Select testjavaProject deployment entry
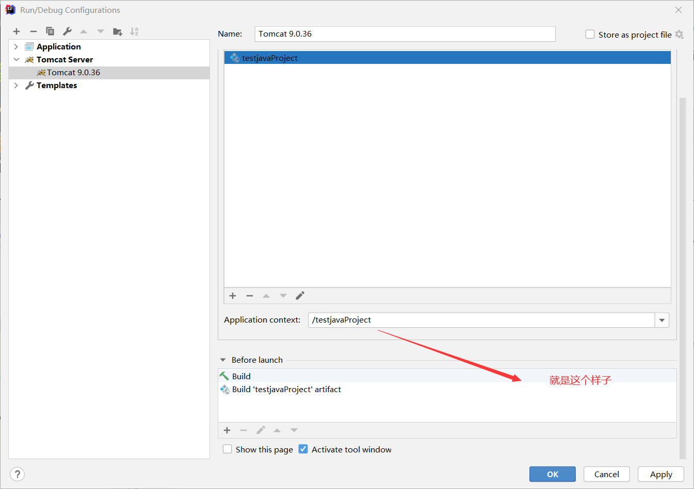The image size is (694, 489). click(447, 58)
